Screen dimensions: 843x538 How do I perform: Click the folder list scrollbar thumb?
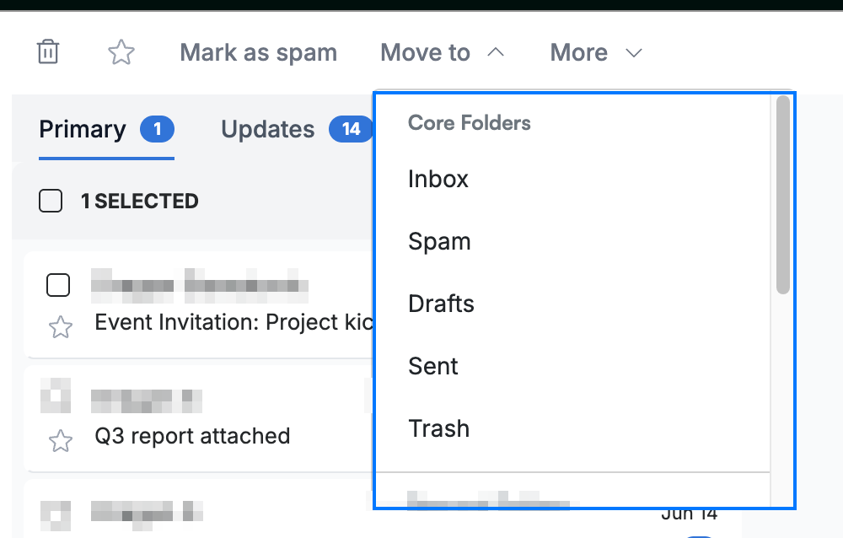click(783, 195)
